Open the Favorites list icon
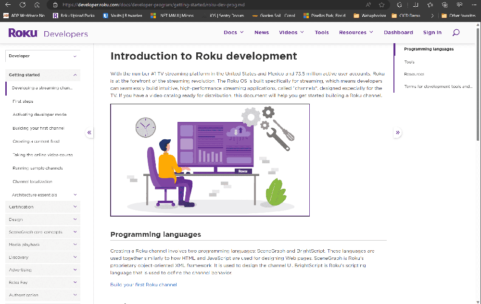The height and width of the screenshot is (304, 481). pos(430,5)
